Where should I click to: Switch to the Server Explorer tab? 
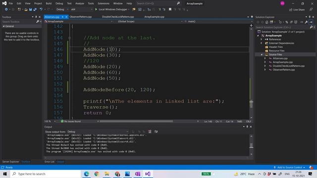coord(10,162)
